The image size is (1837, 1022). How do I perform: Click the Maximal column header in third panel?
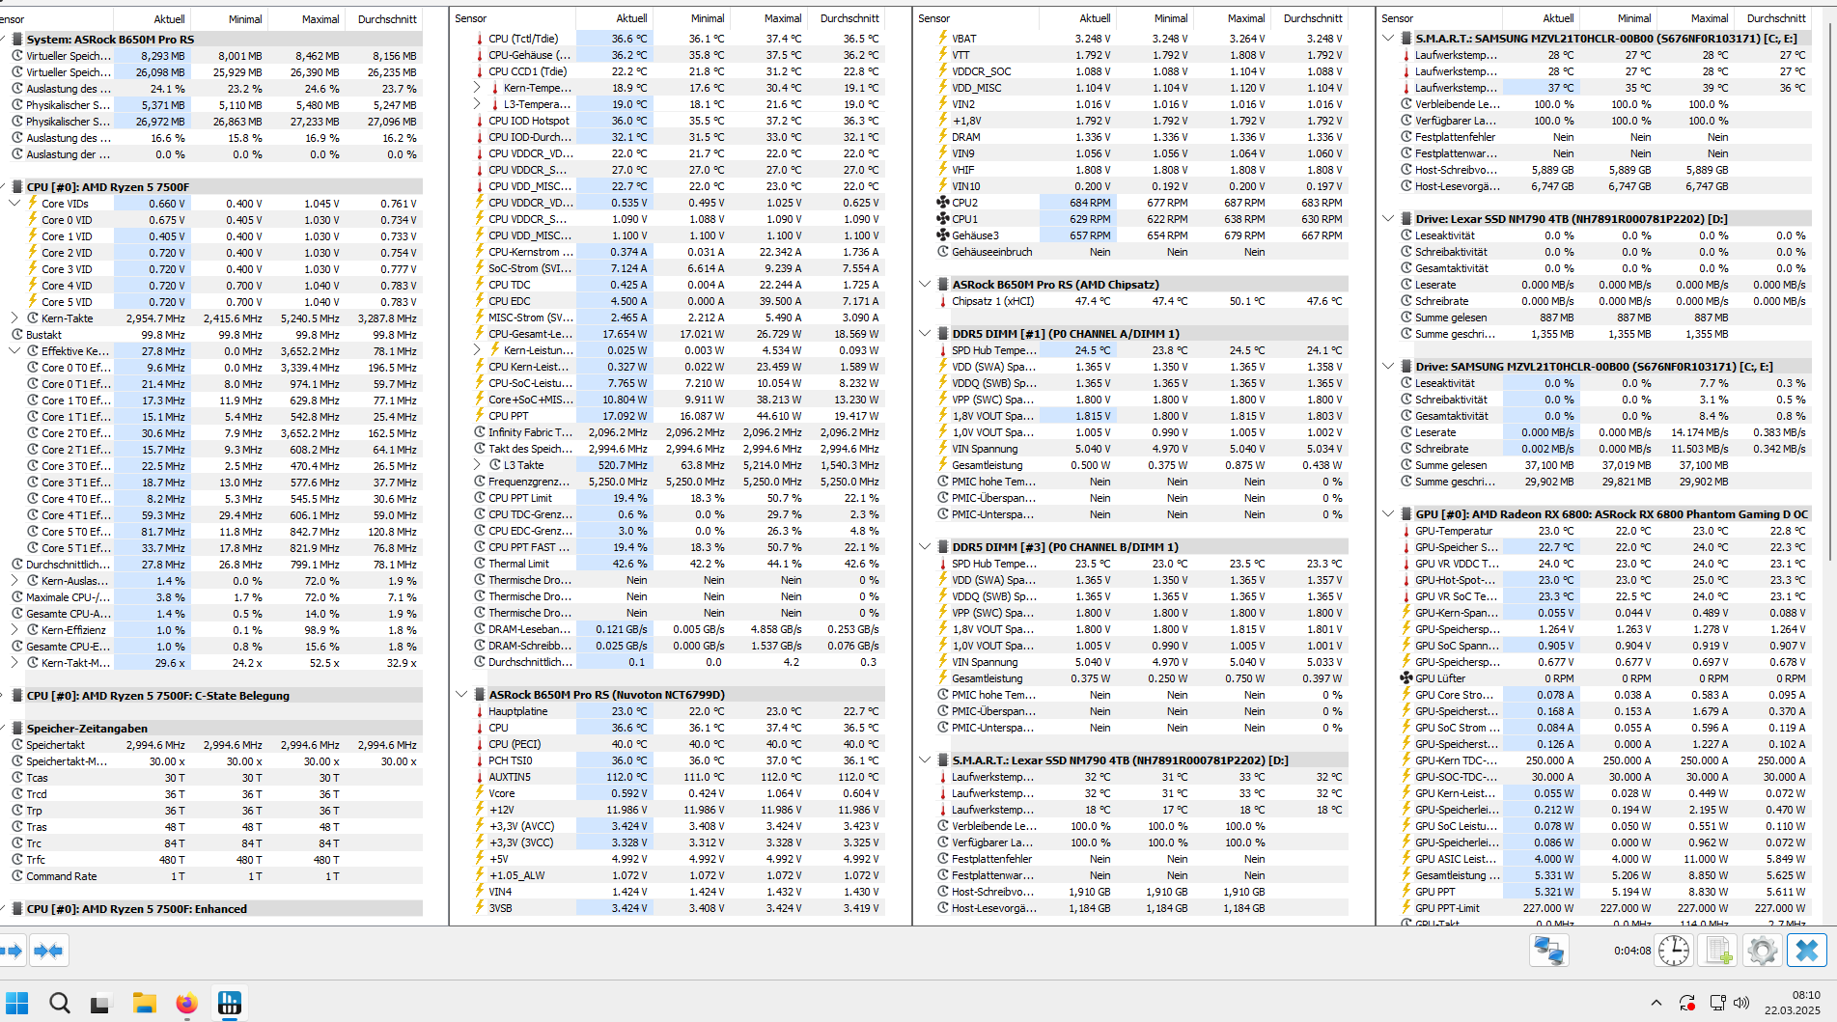coord(1232,18)
